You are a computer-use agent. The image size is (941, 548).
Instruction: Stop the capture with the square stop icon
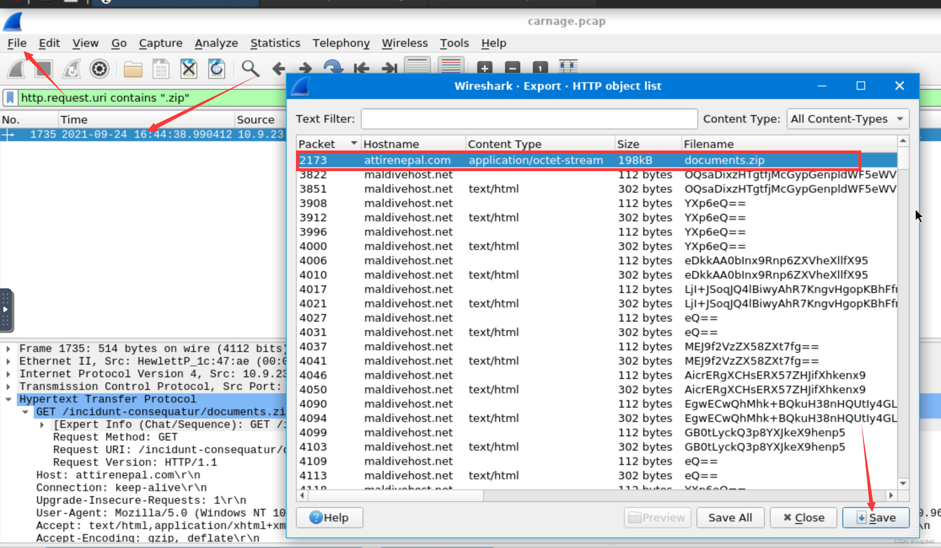pyautogui.click(x=43, y=69)
